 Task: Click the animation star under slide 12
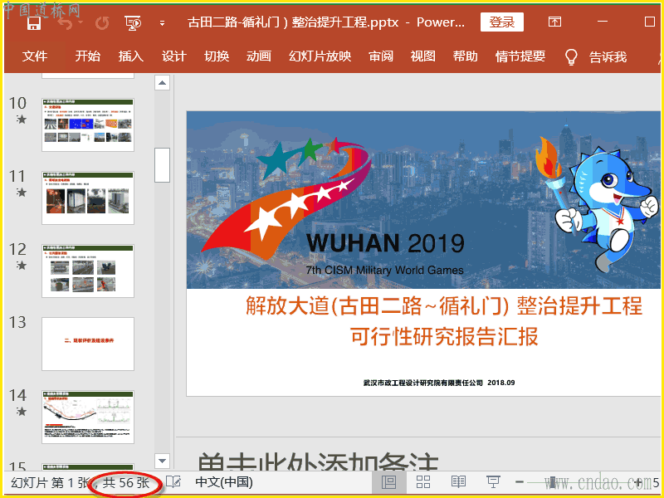tap(22, 265)
